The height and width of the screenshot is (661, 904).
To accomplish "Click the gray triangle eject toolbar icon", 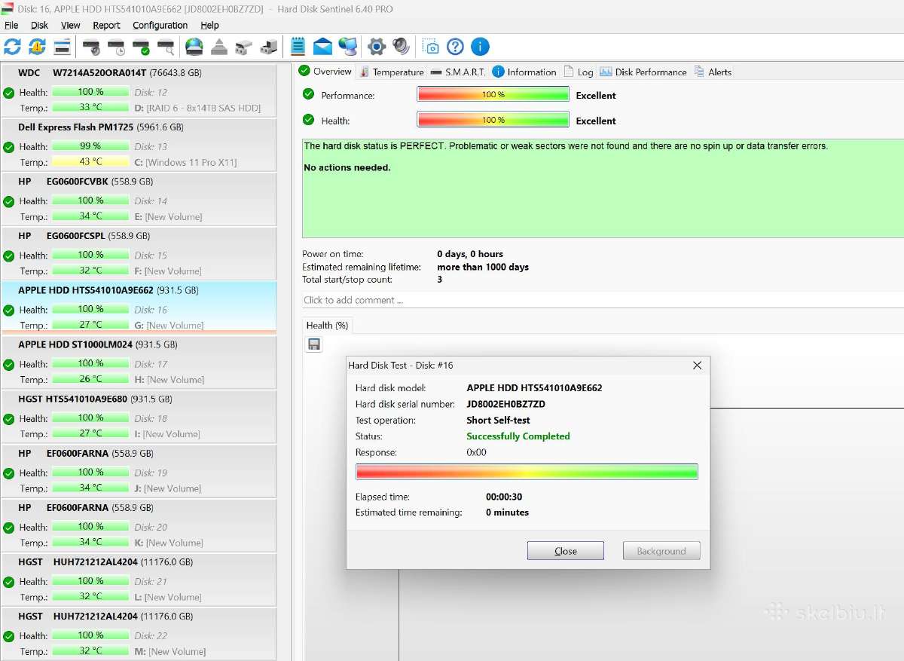I will [x=219, y=47].
